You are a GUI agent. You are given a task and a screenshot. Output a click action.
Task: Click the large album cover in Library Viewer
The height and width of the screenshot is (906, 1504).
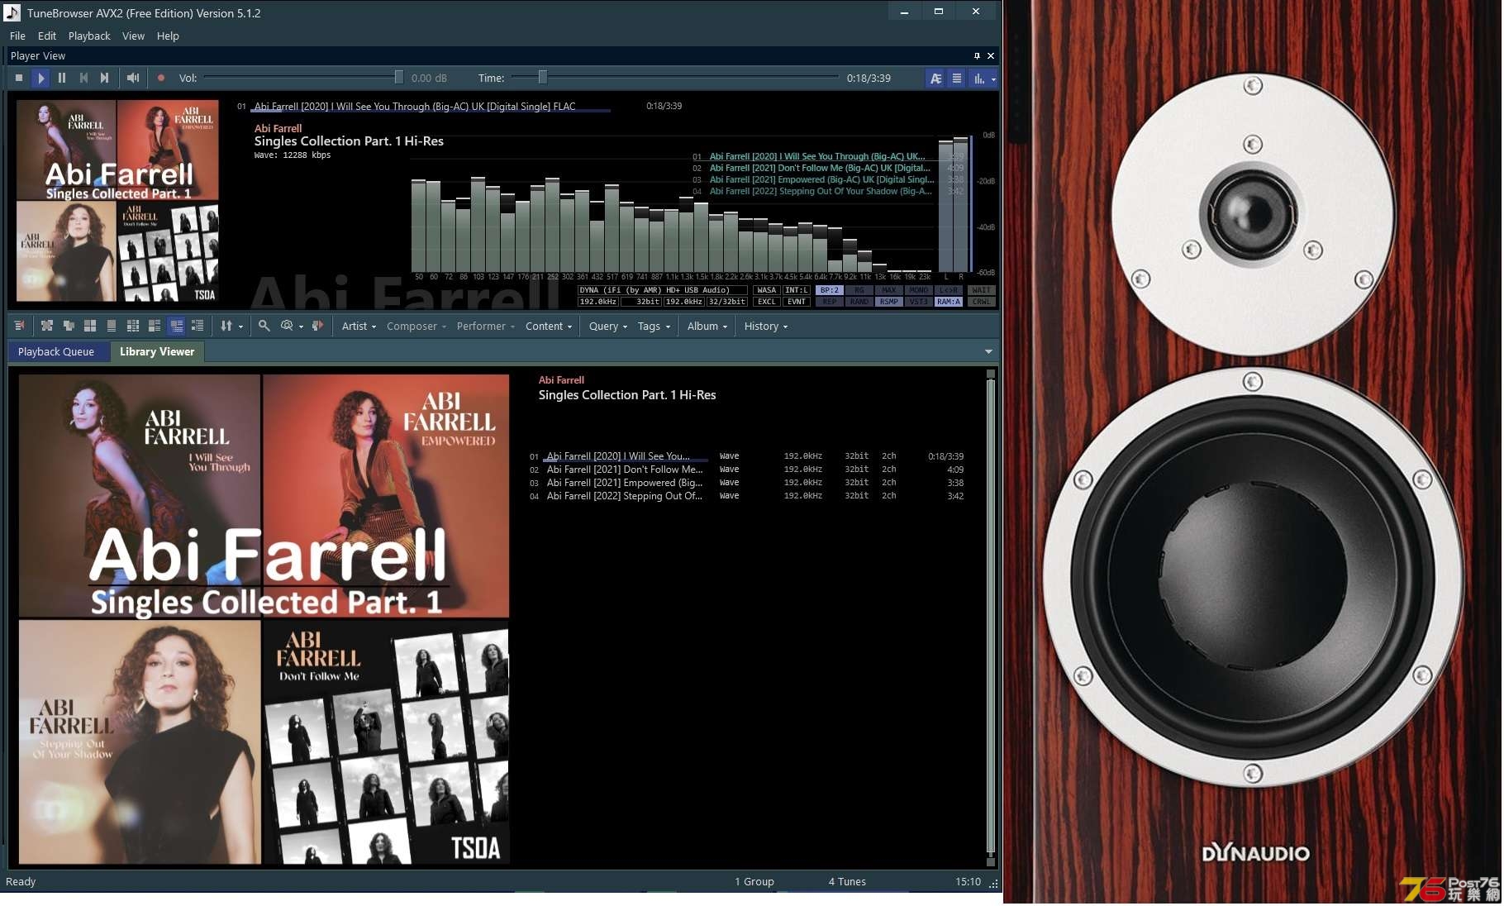264,619
